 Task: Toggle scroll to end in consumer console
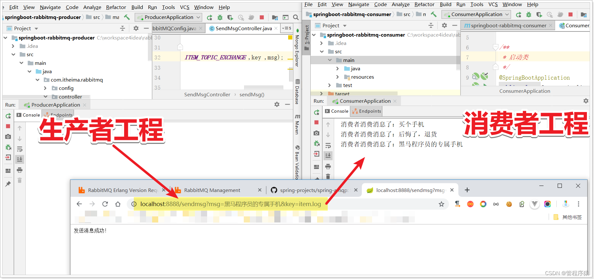tap(328, 155)
